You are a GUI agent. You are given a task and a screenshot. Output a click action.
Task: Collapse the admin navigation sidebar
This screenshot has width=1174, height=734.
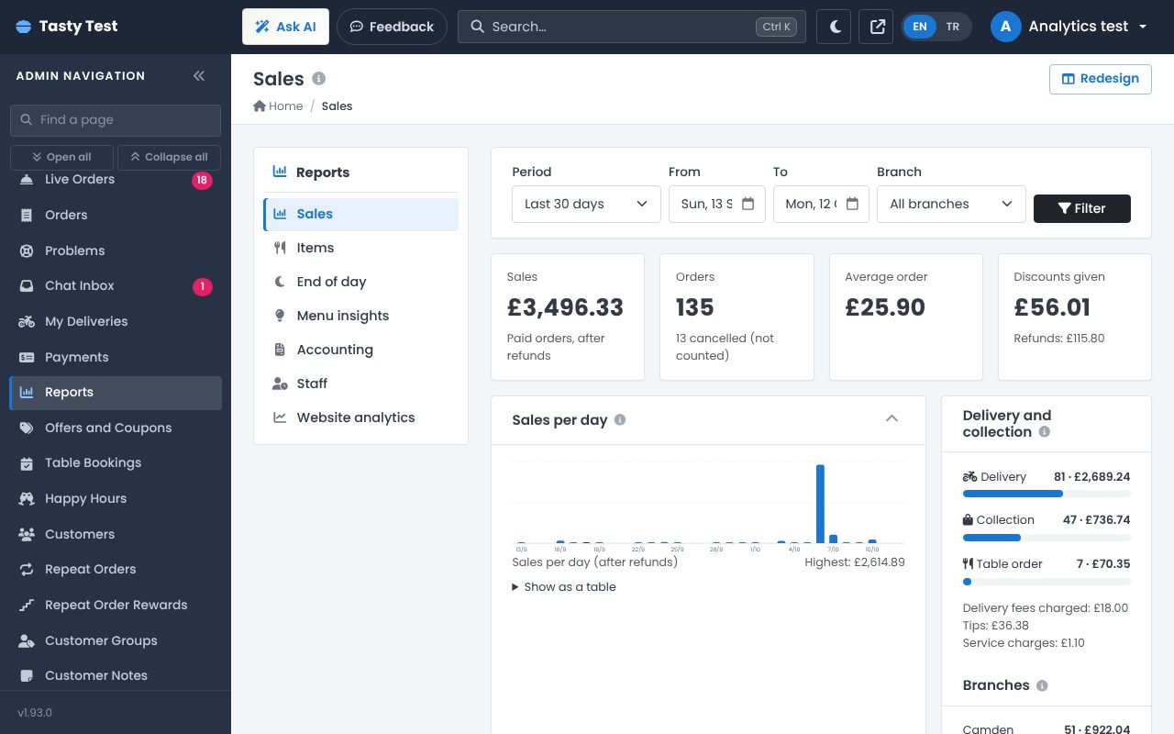[x=199, y=76]
